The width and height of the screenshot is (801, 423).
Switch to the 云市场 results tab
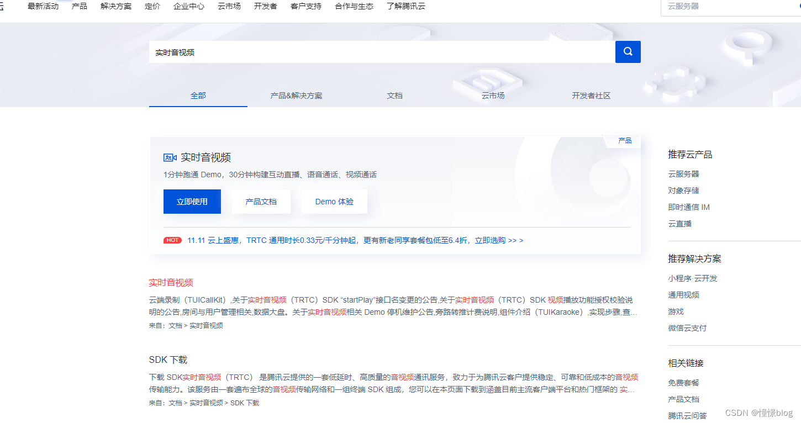[493, 96]
